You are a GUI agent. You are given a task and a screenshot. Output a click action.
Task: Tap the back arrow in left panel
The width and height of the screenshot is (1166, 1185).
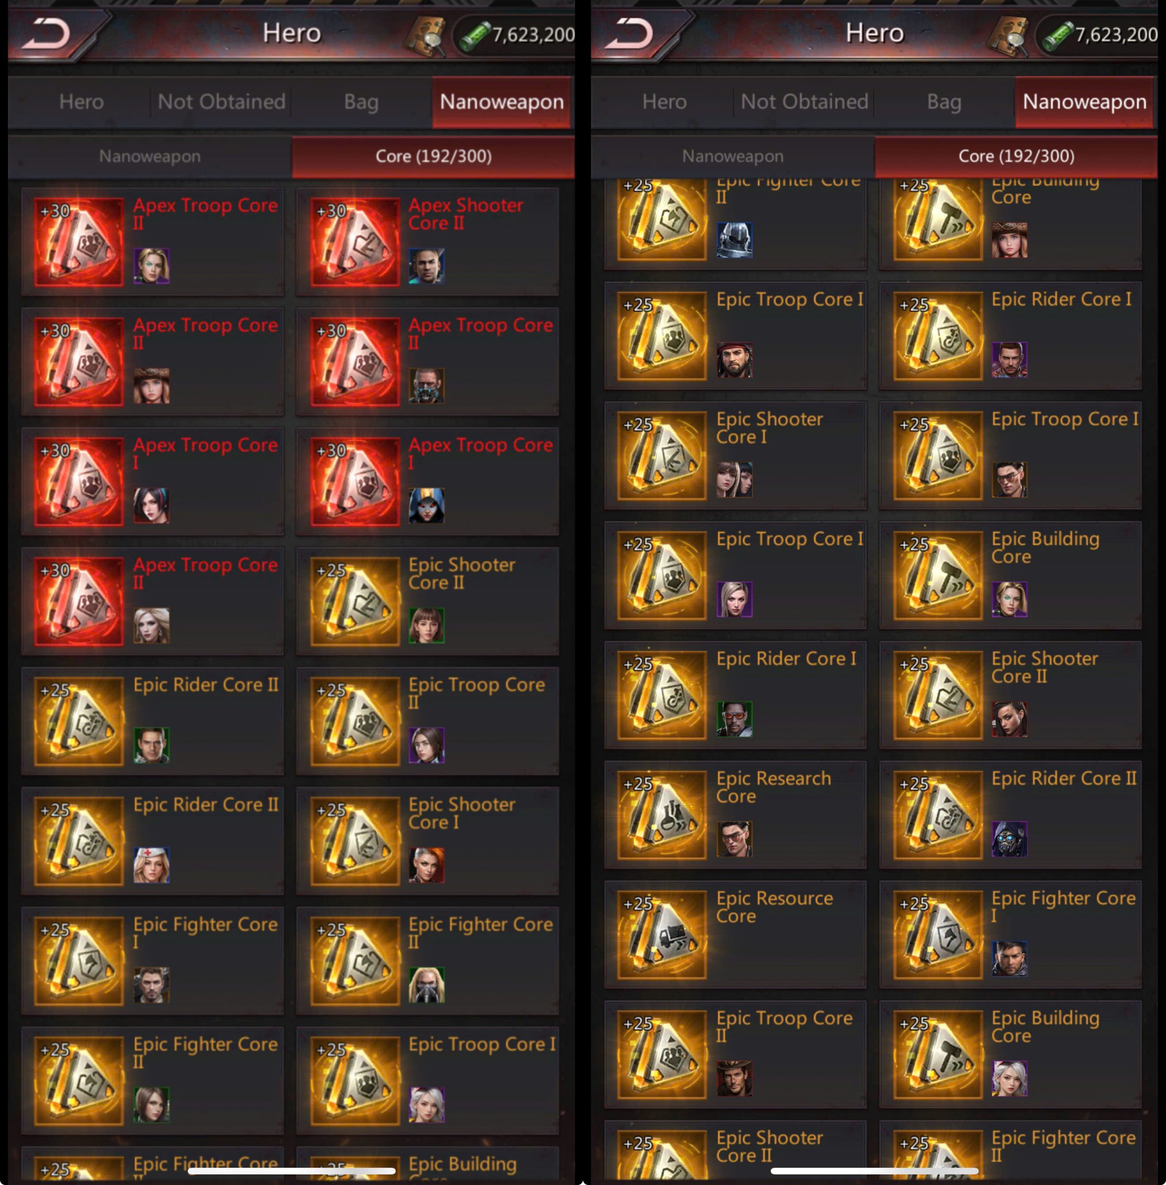pyautogui.click(x=47, y=33)
